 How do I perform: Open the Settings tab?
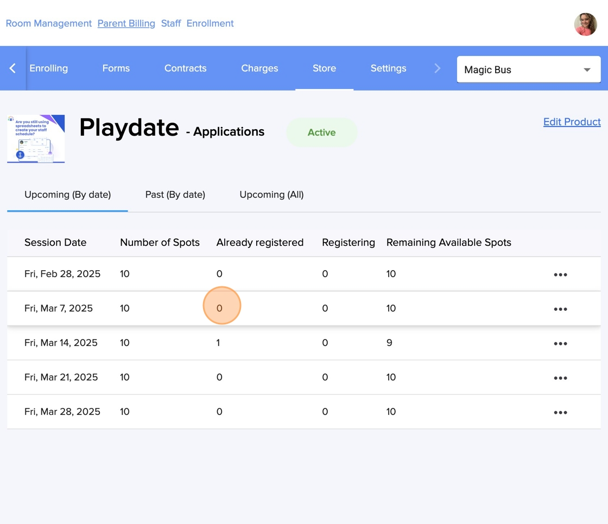pyautogui.click(x=388, y=68)
